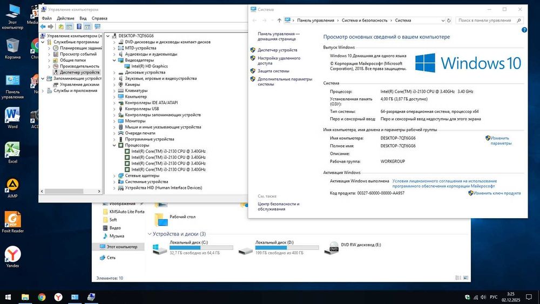
Task: Click the volume icon in system tray
Action: (x=483, y=297)
